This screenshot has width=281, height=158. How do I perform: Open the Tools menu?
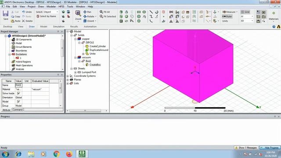(x=70, y=7)
